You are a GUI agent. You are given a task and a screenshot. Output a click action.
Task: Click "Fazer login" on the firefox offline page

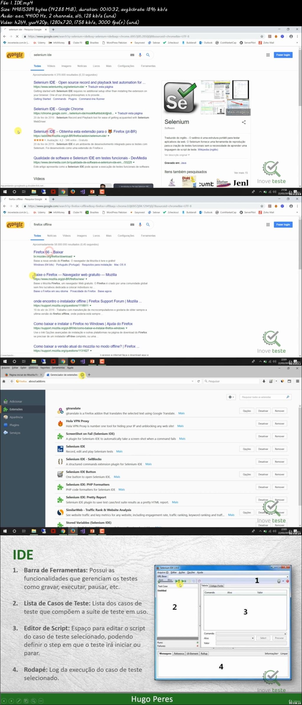(x=283, y=225)
